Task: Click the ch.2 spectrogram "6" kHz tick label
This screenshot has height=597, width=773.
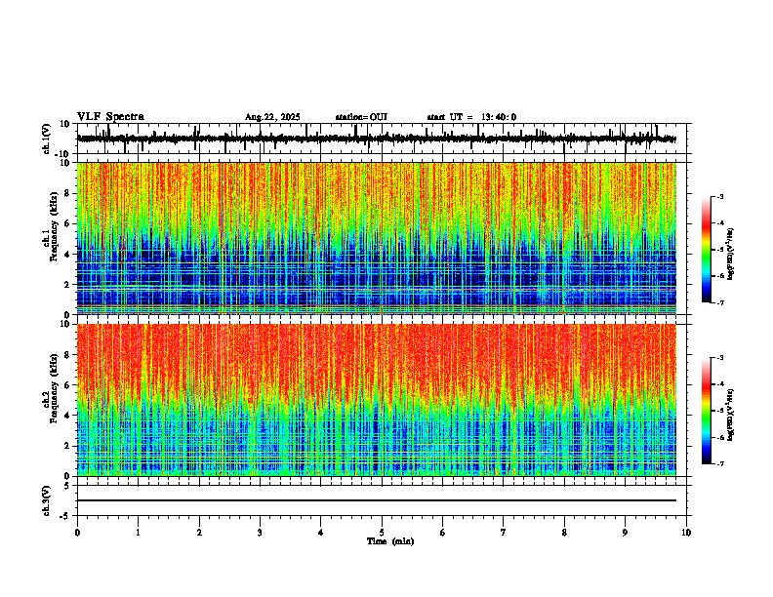Action: pyautogui.click(x=67, y=385)
